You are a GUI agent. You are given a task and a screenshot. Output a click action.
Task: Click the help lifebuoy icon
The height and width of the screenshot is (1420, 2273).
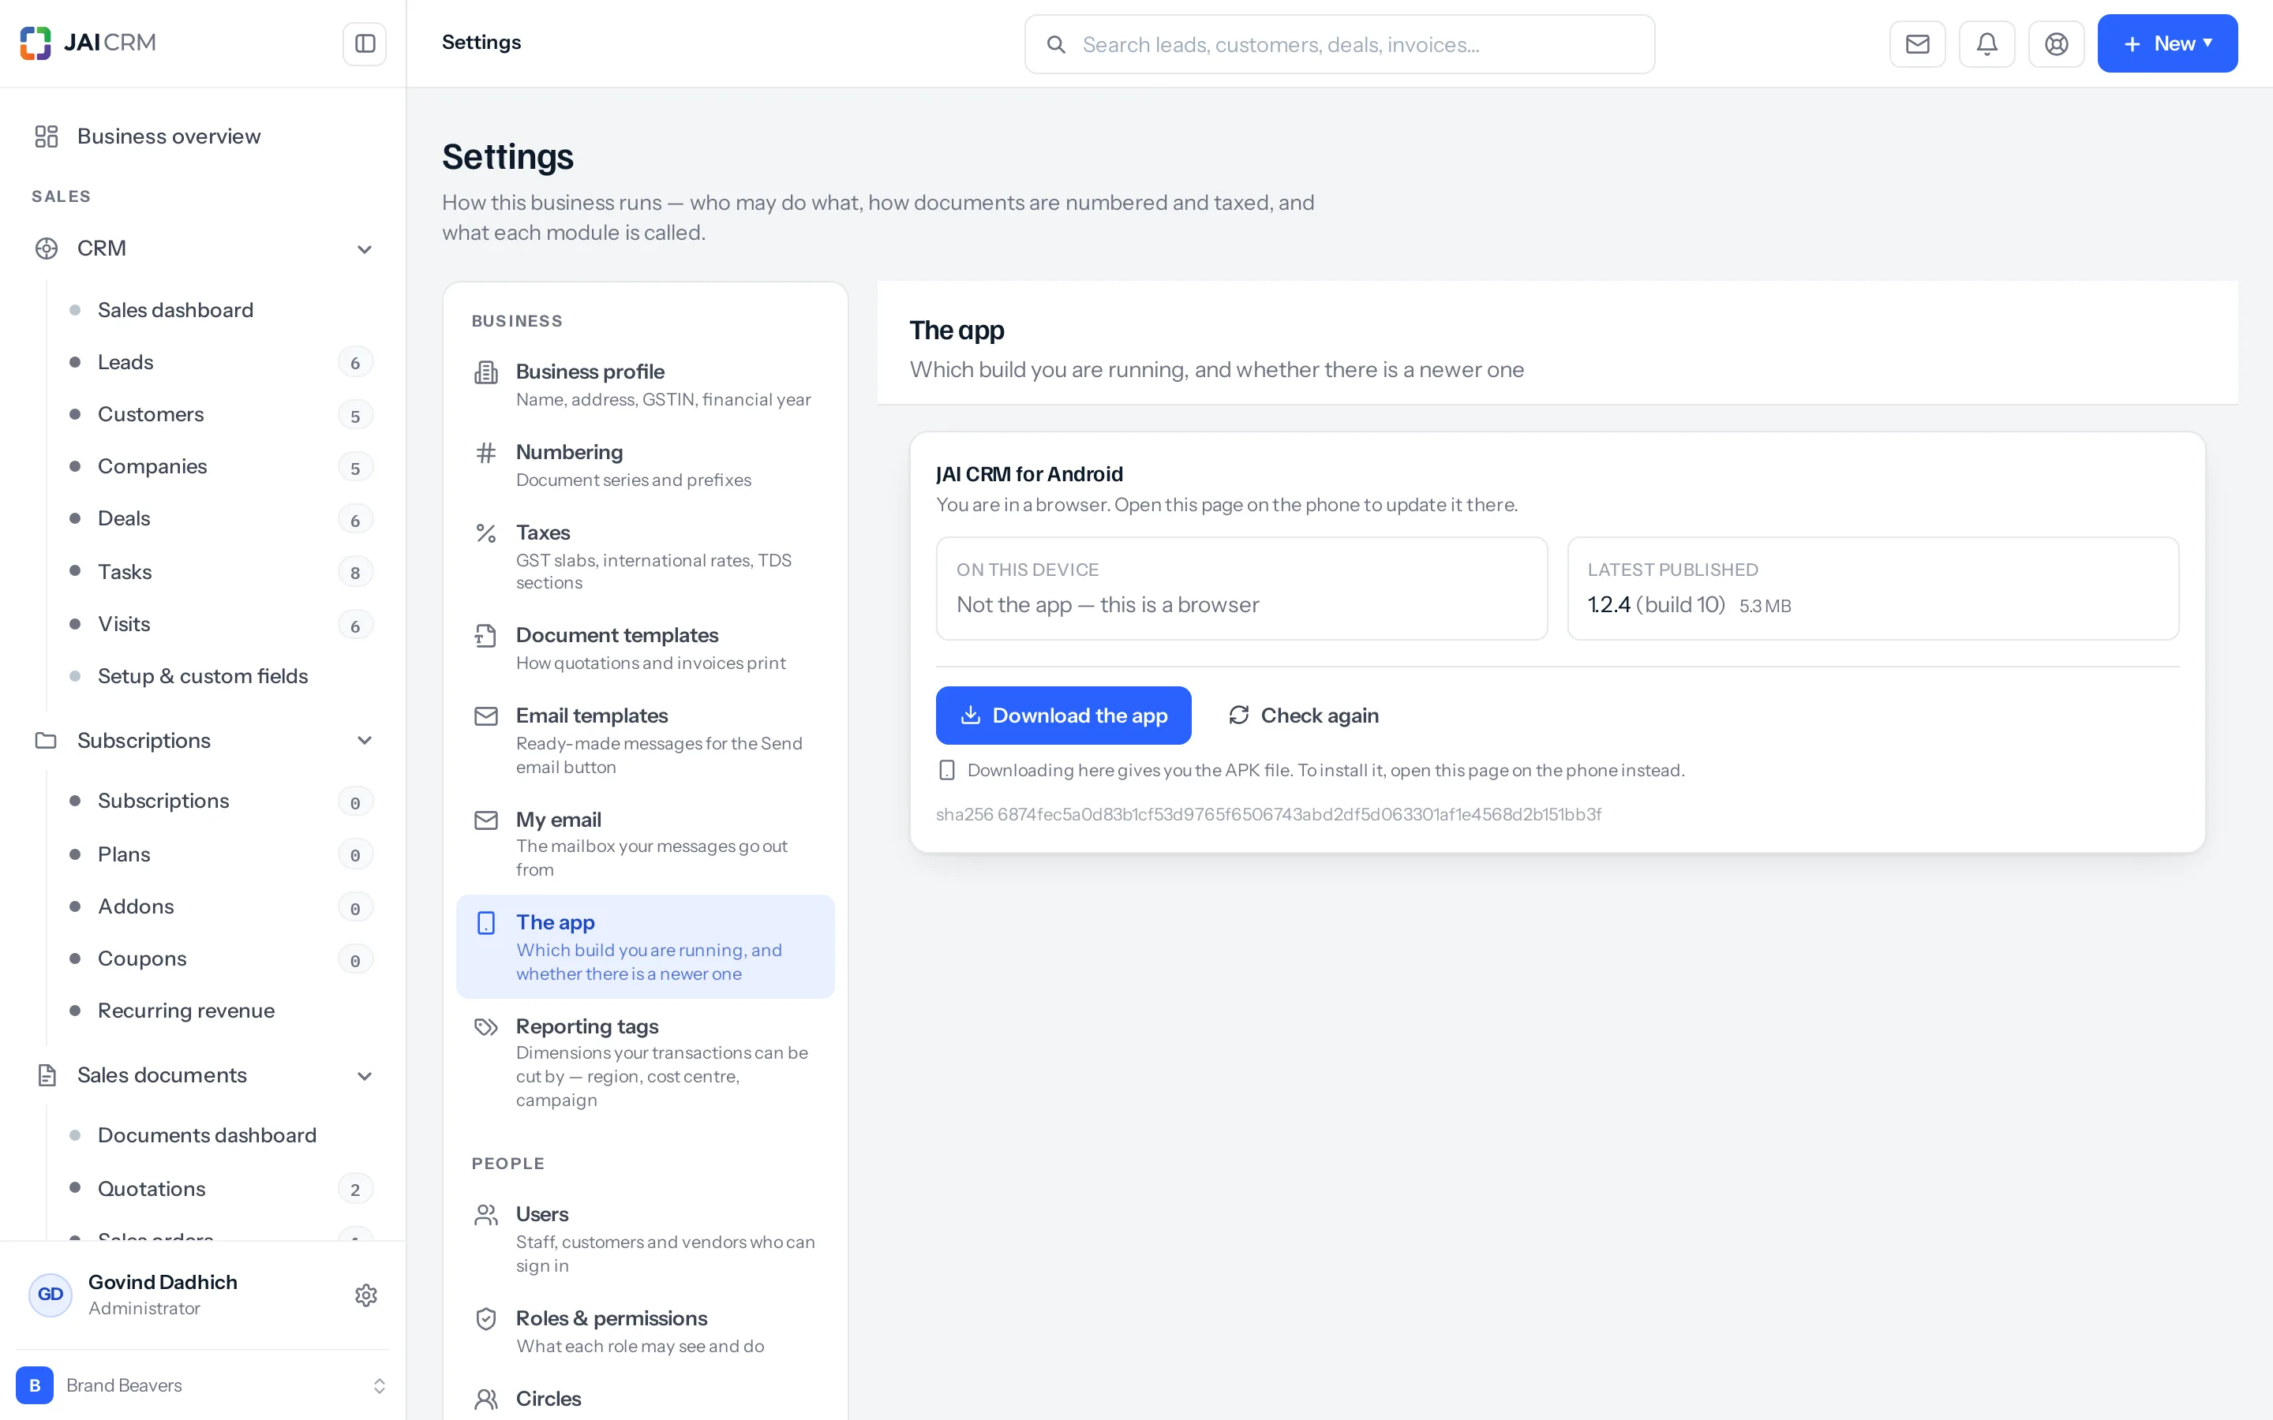coord(2056,43)
